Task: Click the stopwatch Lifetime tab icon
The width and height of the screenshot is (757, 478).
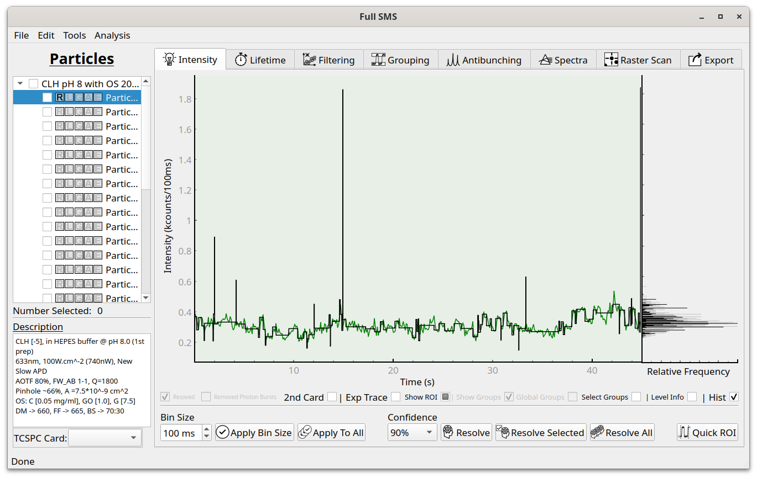Action: (241, 60)
